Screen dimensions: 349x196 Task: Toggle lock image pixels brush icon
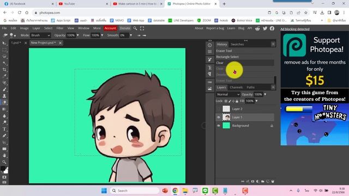point(230,101)
